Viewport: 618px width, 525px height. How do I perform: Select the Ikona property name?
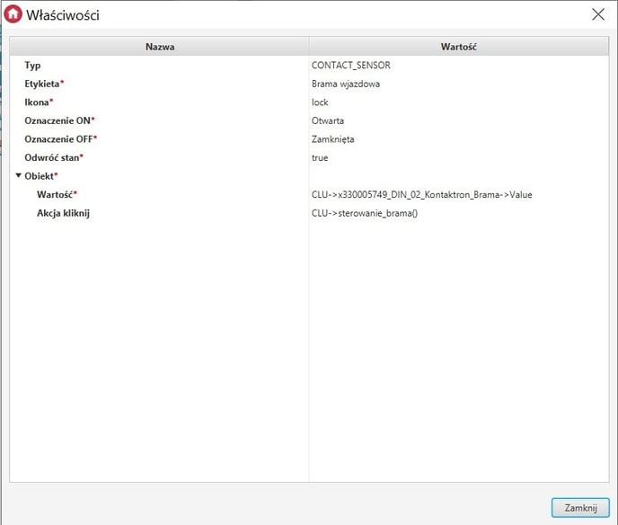pos(39,102)
